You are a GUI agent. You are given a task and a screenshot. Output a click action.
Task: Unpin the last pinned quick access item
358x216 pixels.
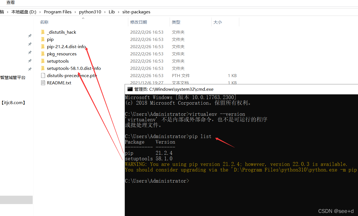30,69
